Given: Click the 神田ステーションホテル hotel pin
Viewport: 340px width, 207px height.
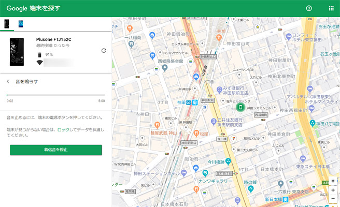Looking at the screenshot, I should click(x=184, y=172).
